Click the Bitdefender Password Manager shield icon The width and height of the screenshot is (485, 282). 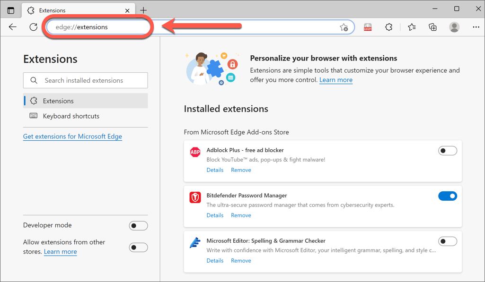pos(195,197)
